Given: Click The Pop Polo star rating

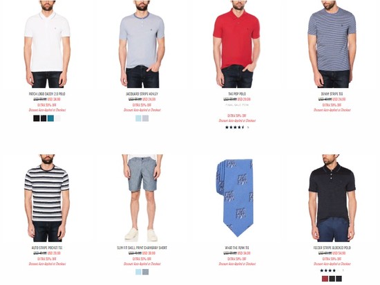Looking at the screenshot, I should (x=235, y=127).
